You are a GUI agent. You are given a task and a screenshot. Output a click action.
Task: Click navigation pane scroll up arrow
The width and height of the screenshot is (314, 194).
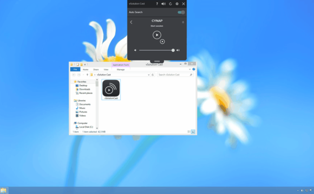click(x=97, y=80)
